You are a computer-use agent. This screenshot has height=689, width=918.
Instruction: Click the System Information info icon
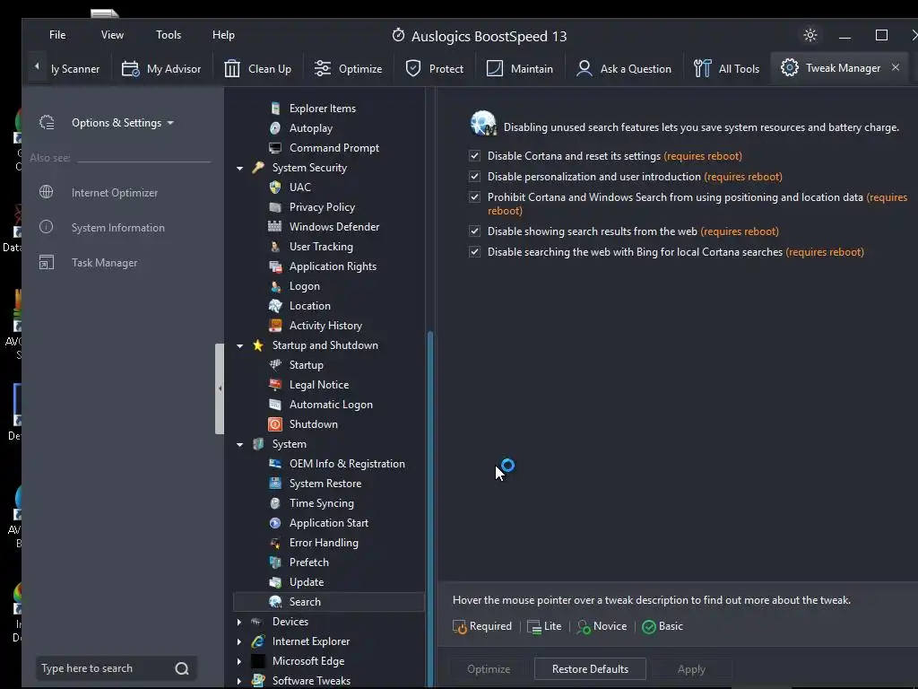pyautogui.click(x=47, y=227)
